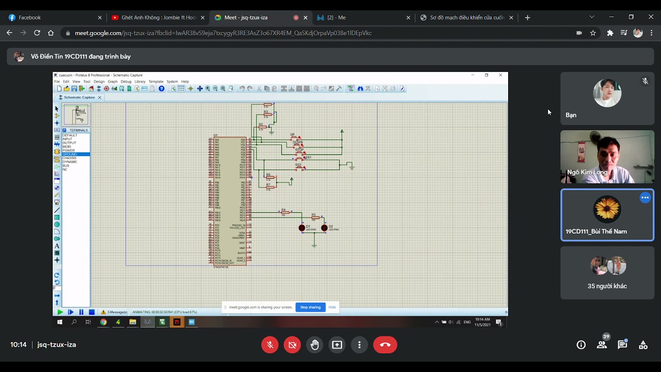Switch to the Facebook tab

click(29, 18)
